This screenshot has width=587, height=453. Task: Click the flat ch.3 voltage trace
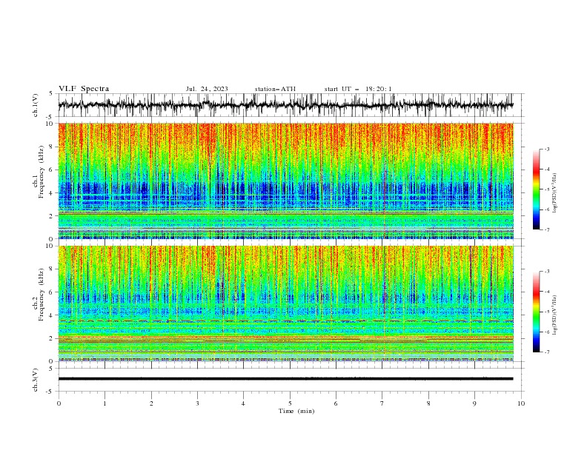(x=285, y=379)
